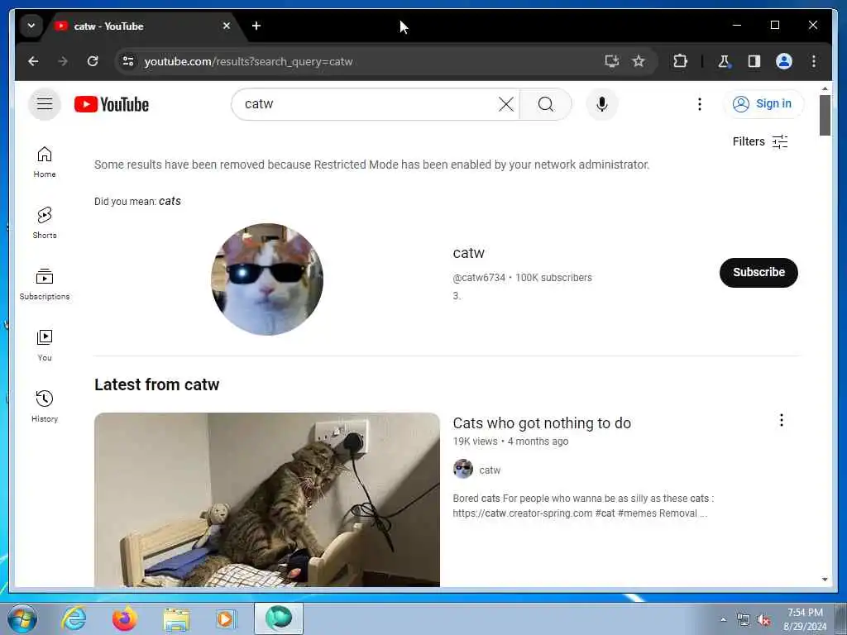Install YouTube app icon in address bar
847x635 pixels.
pos(611,61)
